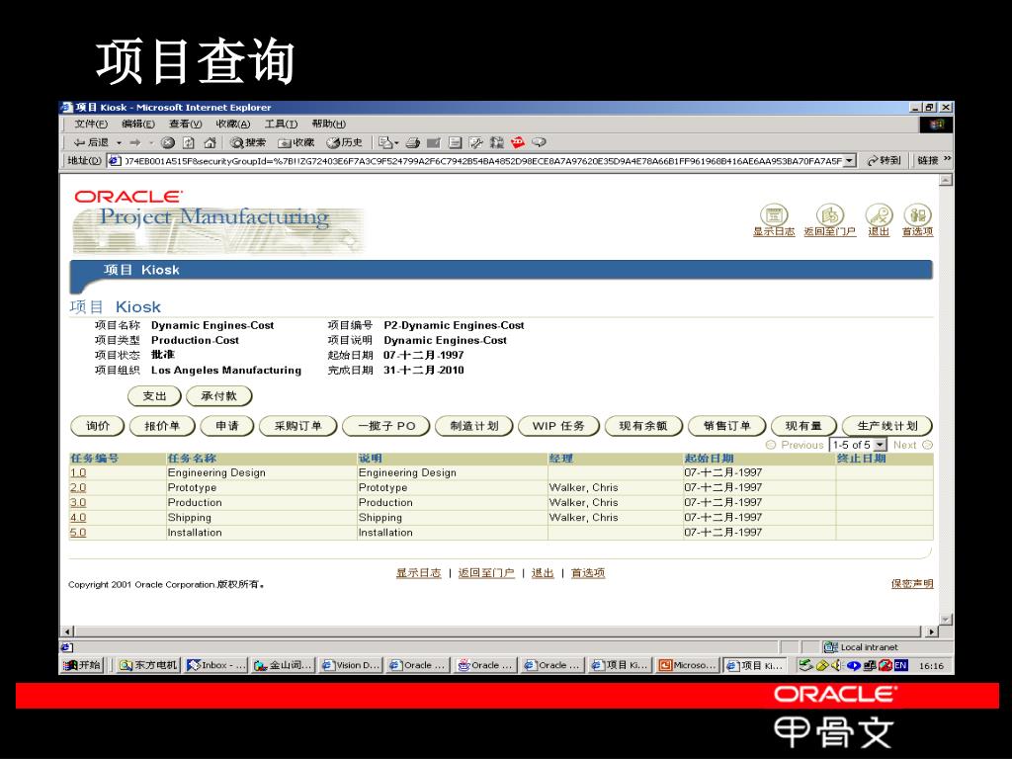The width and height of the screenshot is (1012, 759).
Task: Click the 承付款 button
Action: click(218, 396)
